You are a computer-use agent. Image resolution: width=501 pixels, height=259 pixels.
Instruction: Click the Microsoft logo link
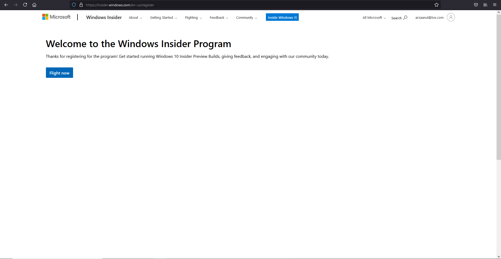[x=56, y=17]
